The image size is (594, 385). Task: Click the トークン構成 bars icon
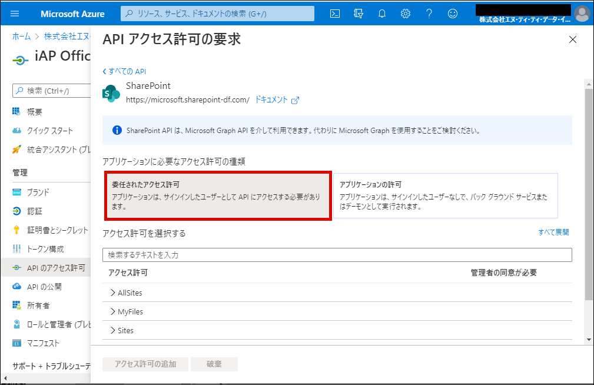[x=16, y=248]
